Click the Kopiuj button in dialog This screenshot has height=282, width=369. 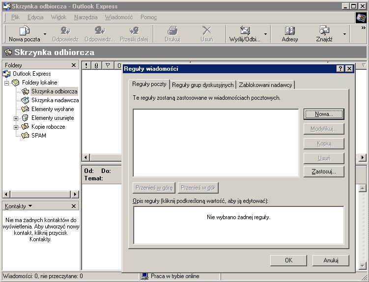coord(324,143)
